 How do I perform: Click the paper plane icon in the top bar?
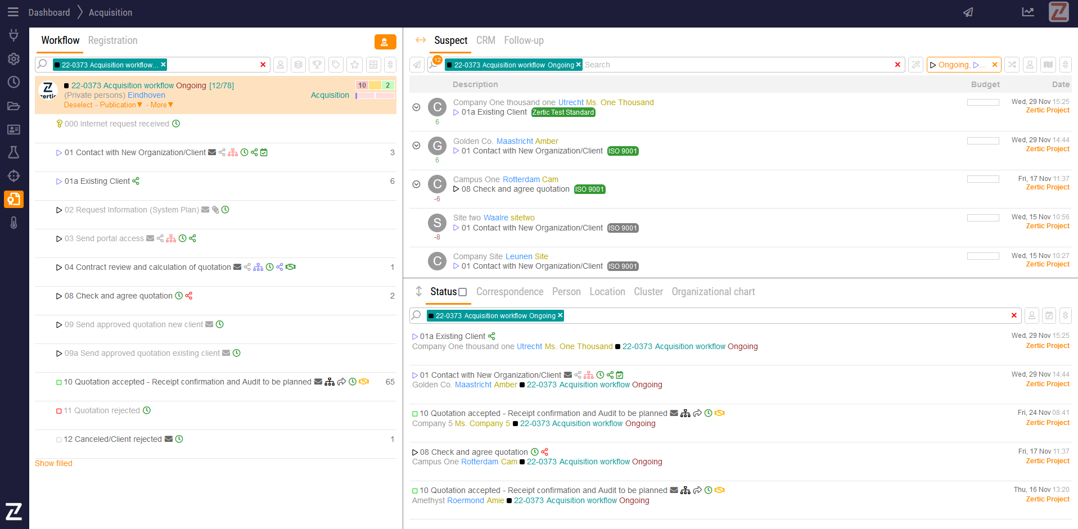click(968, 12)
